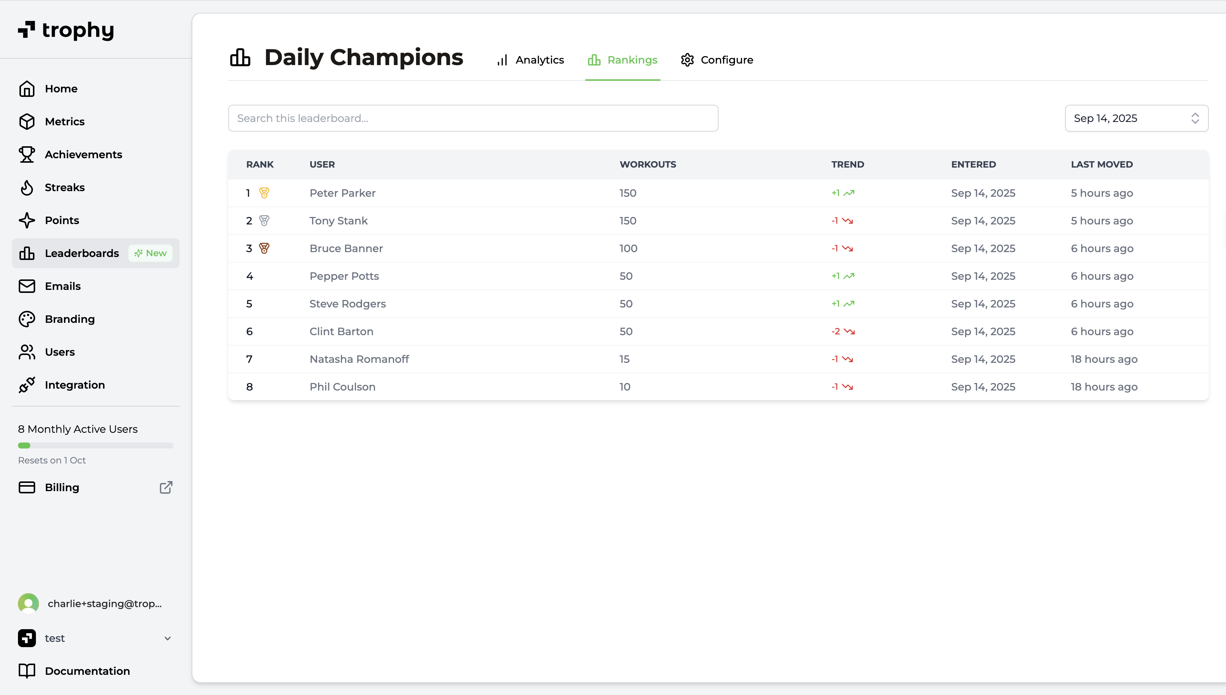Open the Sep 14, 2025 date dropdown
Screen dimensions: 1226x695
1136,118
